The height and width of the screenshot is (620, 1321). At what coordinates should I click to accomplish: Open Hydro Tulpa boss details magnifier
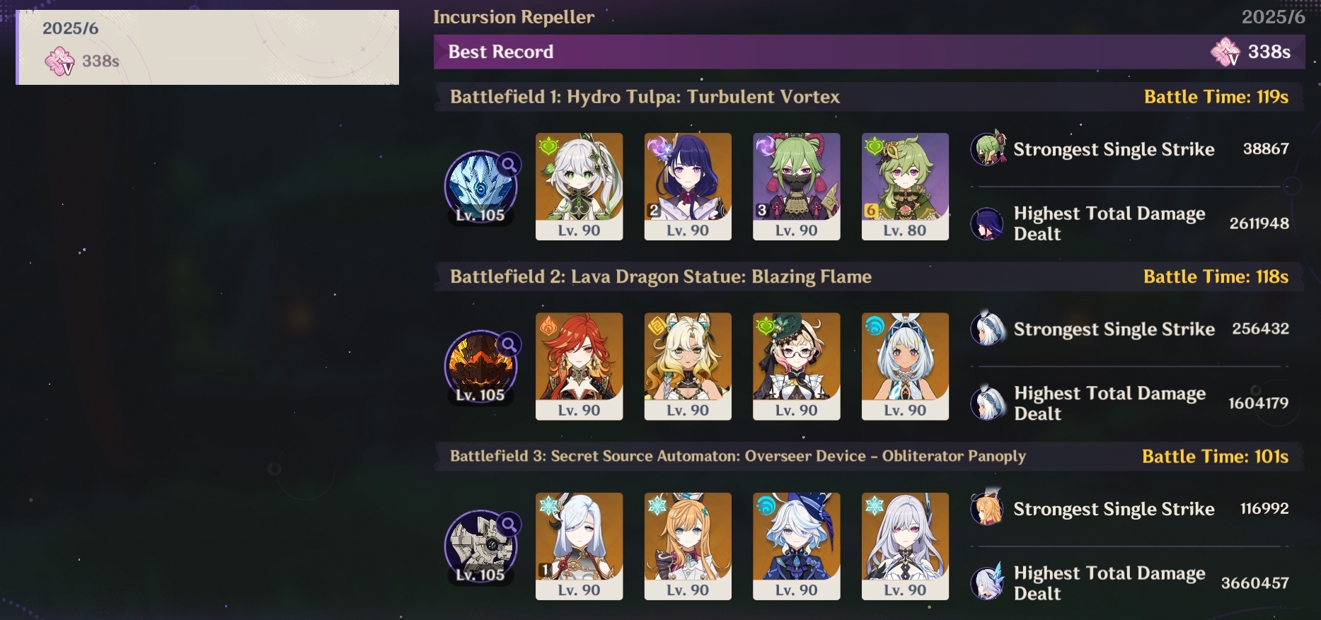[x=508, y=165]
